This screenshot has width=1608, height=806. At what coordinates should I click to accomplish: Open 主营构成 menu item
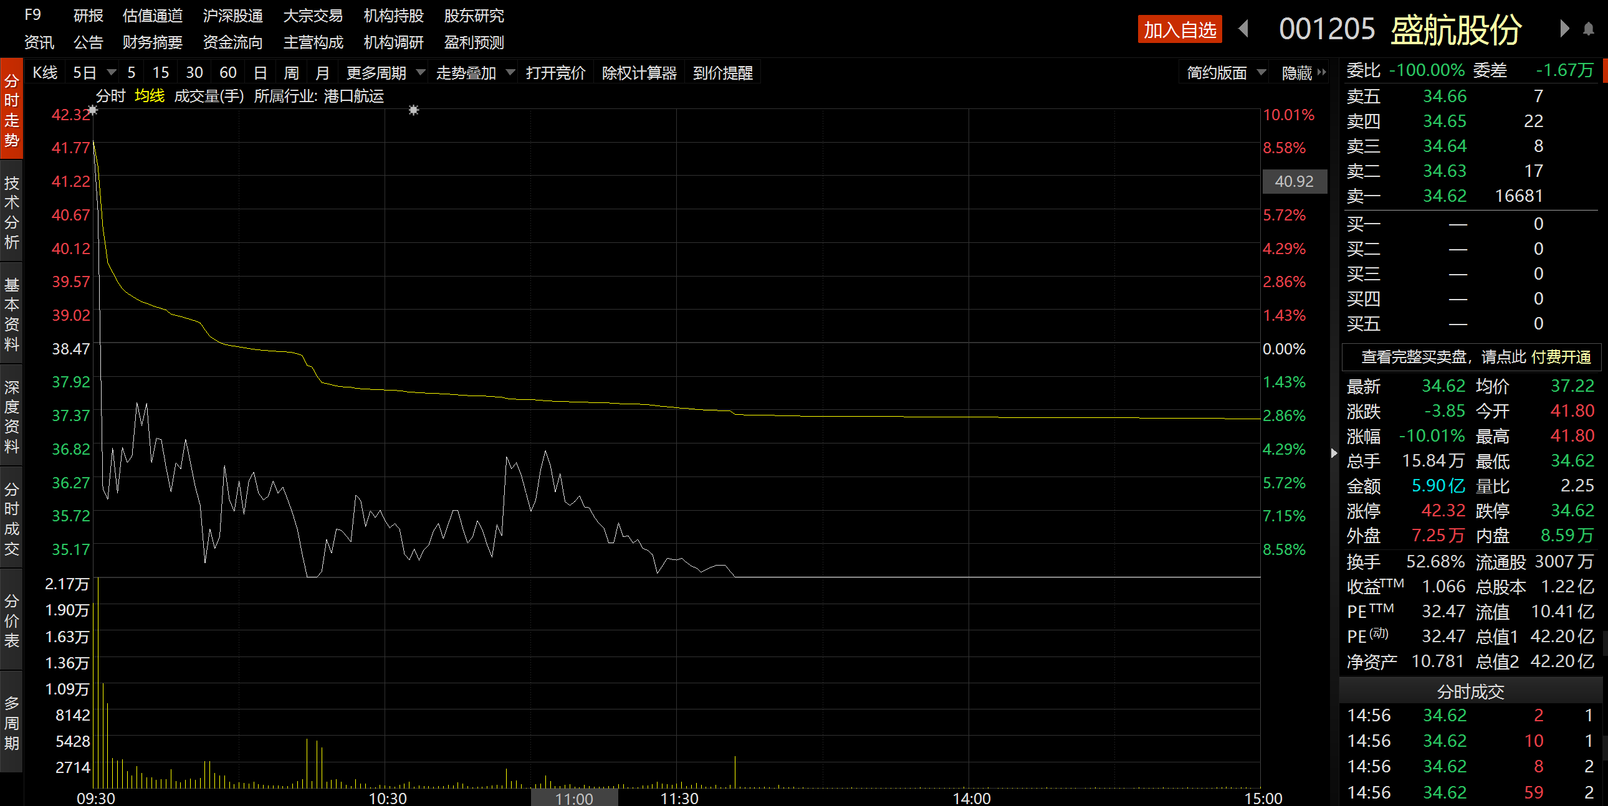point(313,42)
